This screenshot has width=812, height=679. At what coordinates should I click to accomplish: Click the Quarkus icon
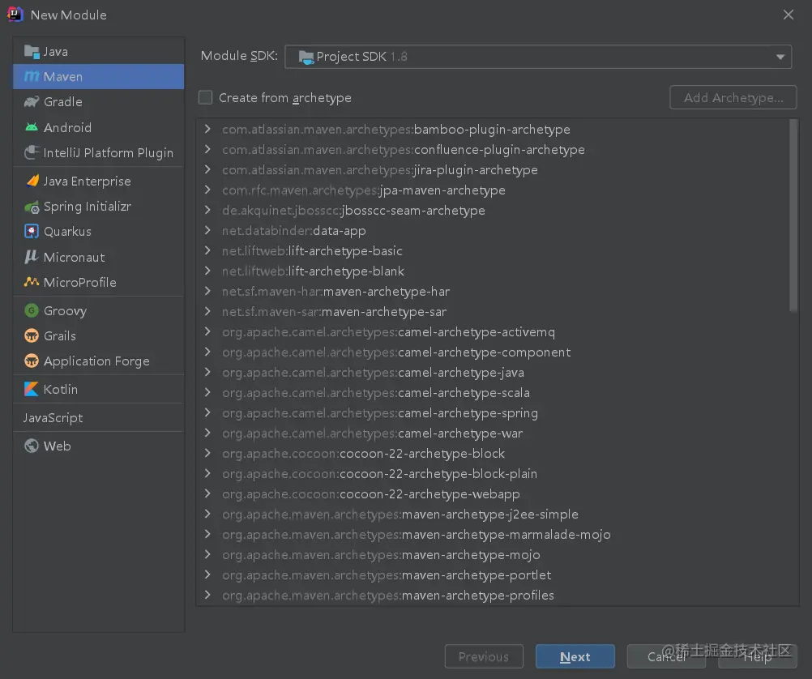tap(32, 232)
